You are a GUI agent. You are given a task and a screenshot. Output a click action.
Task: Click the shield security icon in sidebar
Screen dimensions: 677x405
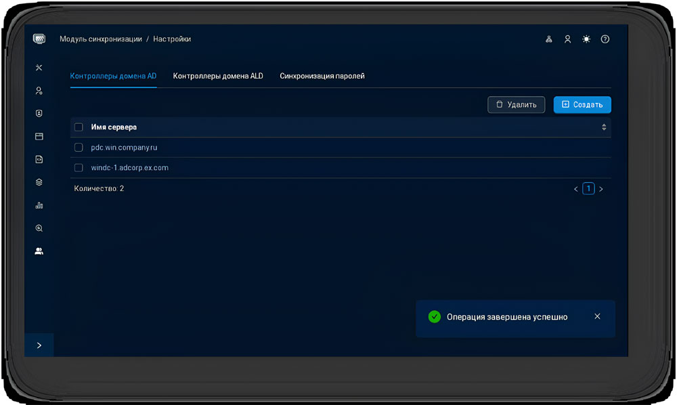pyautogui.click(x=39, y=114)
